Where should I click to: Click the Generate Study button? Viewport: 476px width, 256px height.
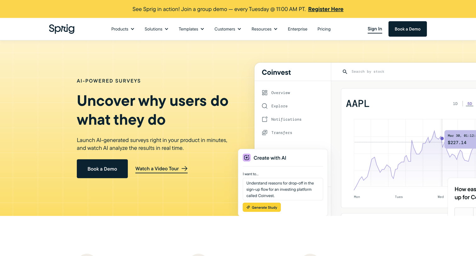pyautogui.click(x=262, y=207)
